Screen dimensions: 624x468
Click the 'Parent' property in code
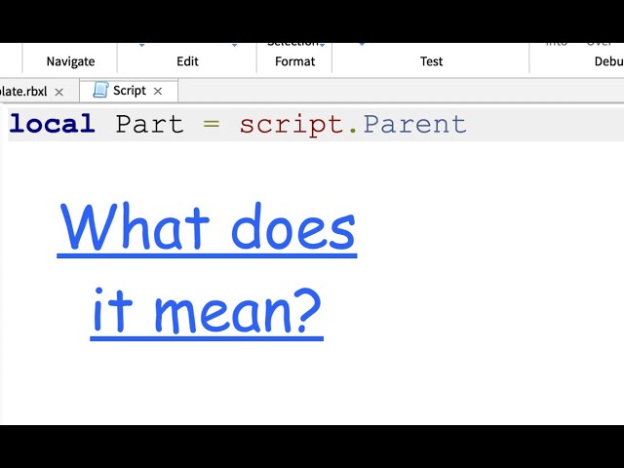coord(414,124)
